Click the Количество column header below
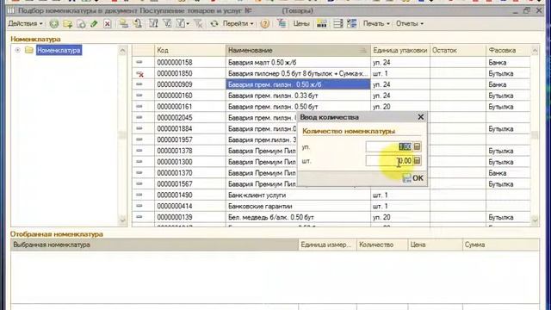 (x=382, y=245)
